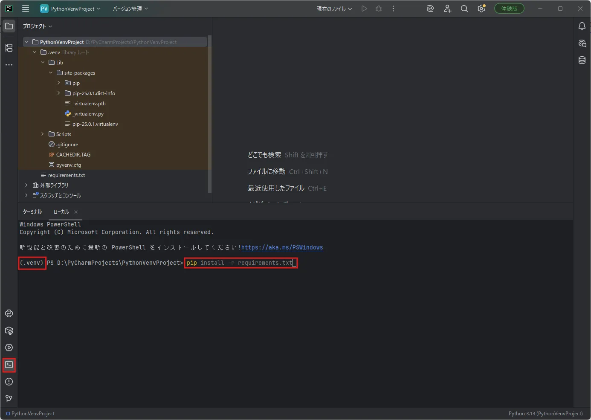The image size is (591, 420).
Task: Open the Services tool window icon
Action: [x=9, y=348]
